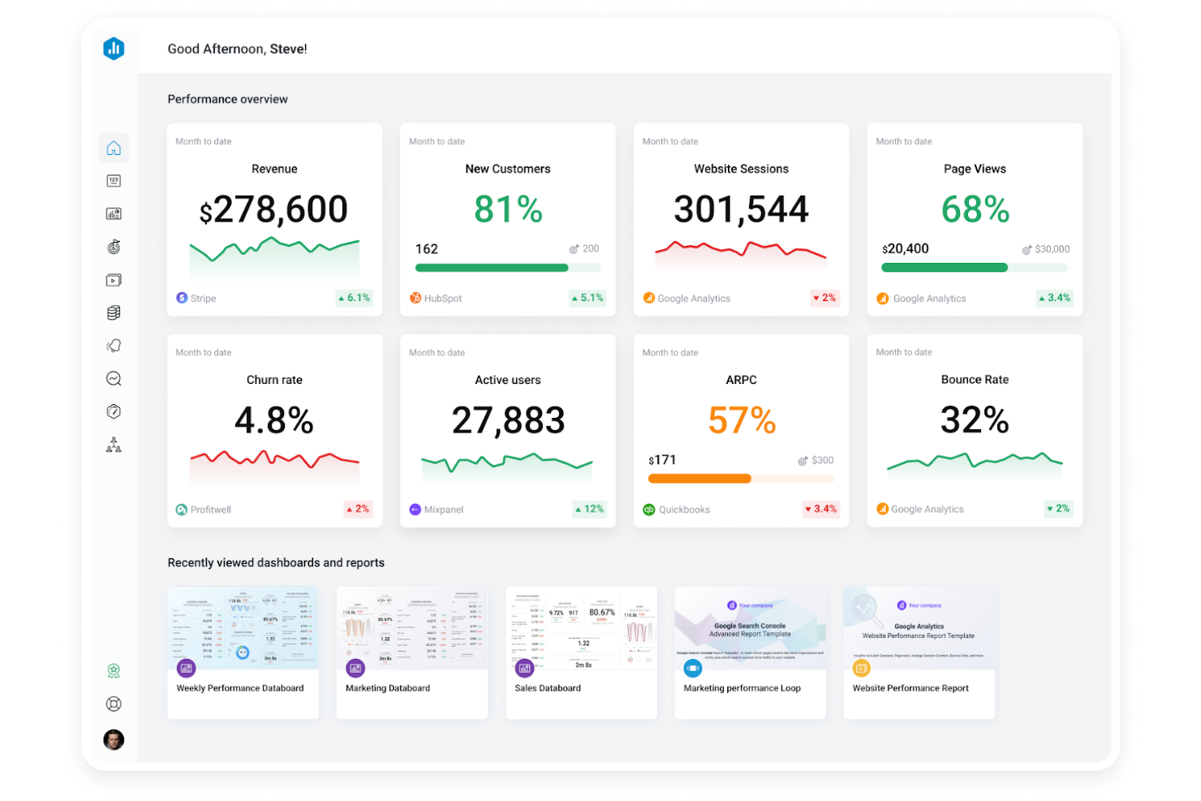Click the Profitwell icon in Churn rate card

pyautogui.click(x=182, y=510)
